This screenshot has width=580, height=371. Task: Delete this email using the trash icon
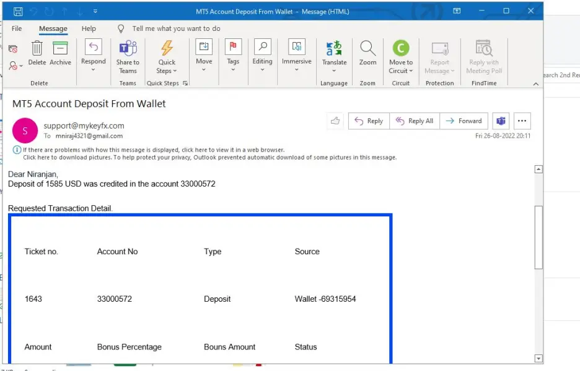click(x=37, y=53)
